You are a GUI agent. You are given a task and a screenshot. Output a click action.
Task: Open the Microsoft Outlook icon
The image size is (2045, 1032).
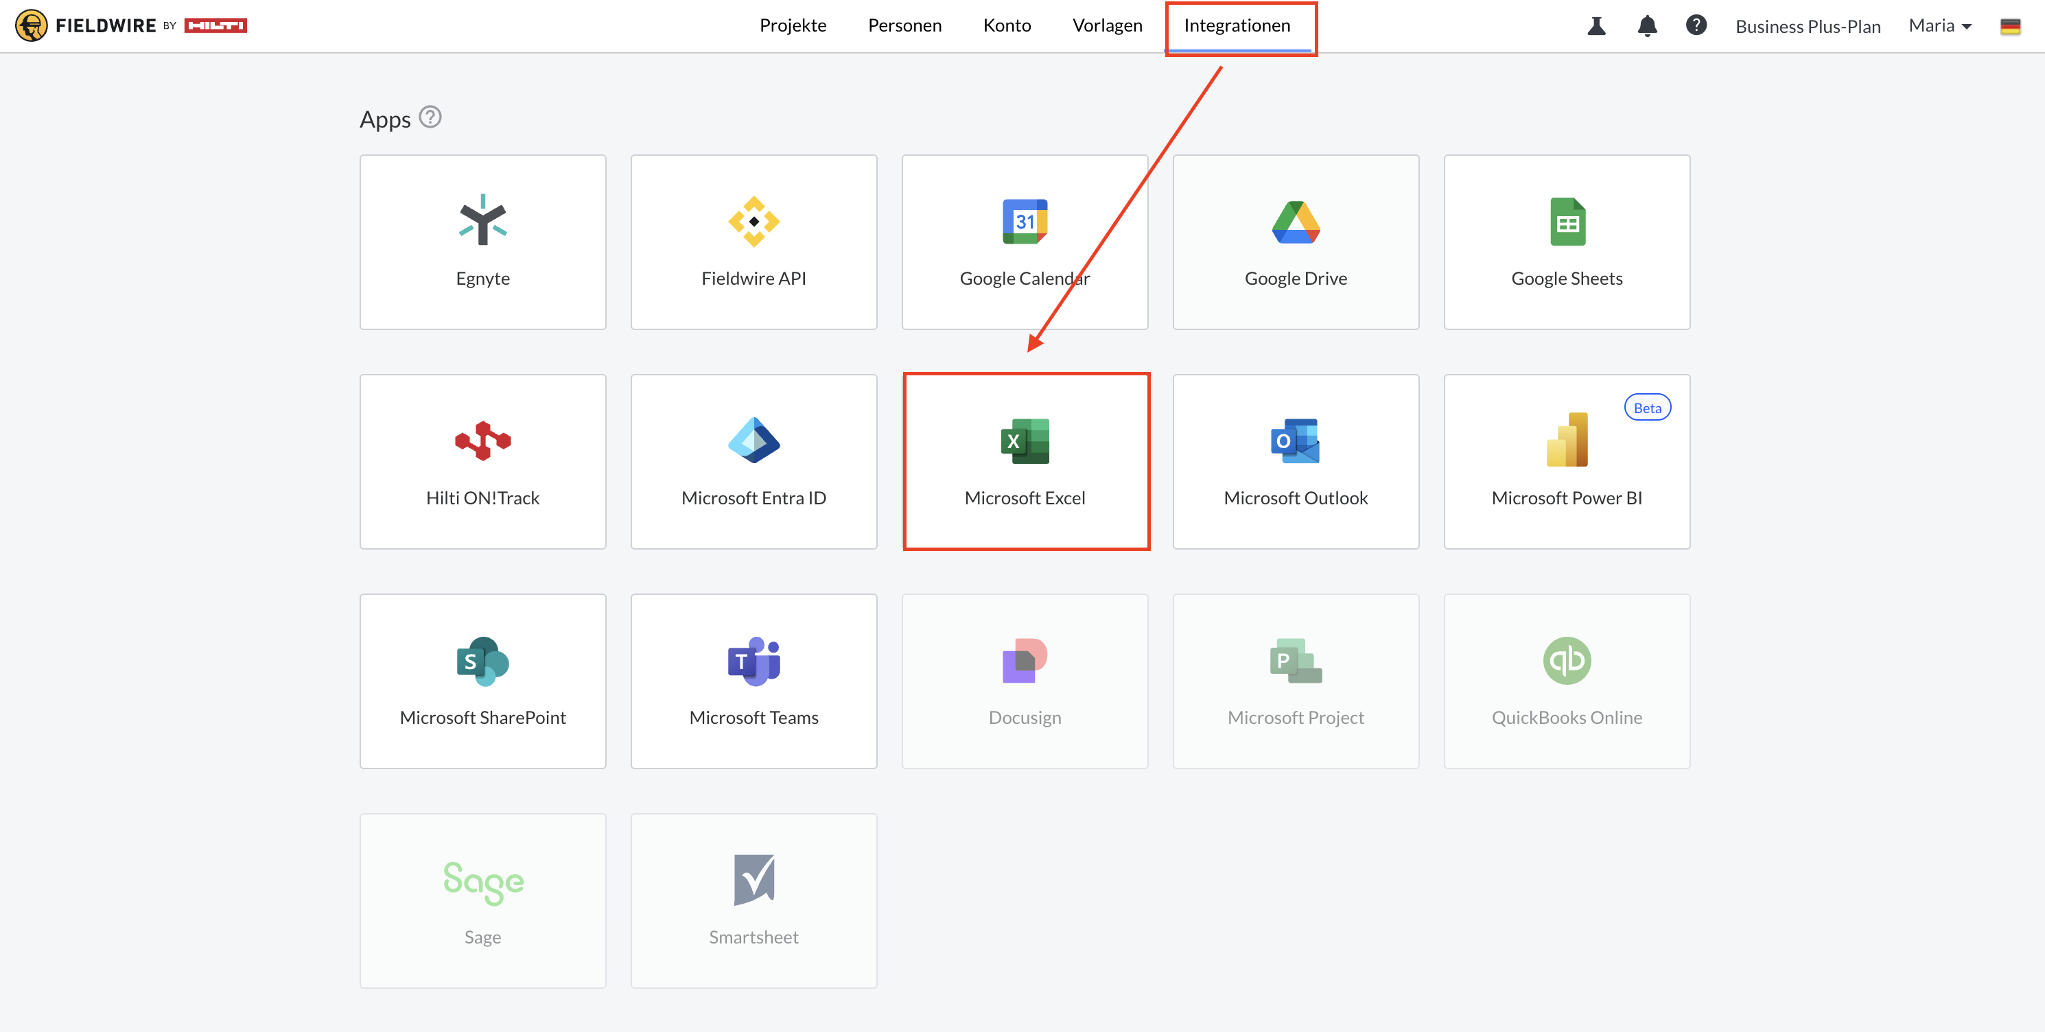pos(1296,441)
